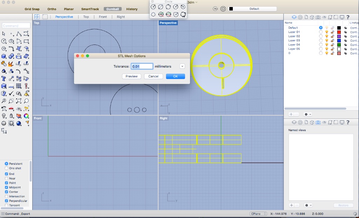Select the arrow pointer tool

click(x=4, y=34)
